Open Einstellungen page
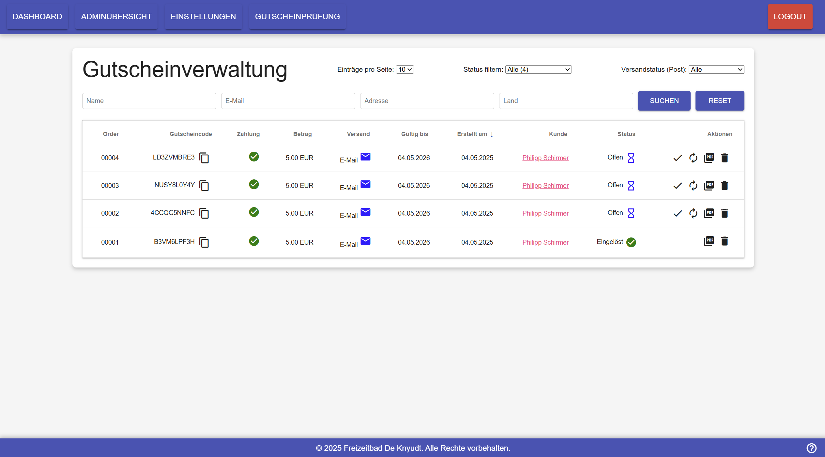This screenshot has width=825, height=457. [x=203, y=17]
